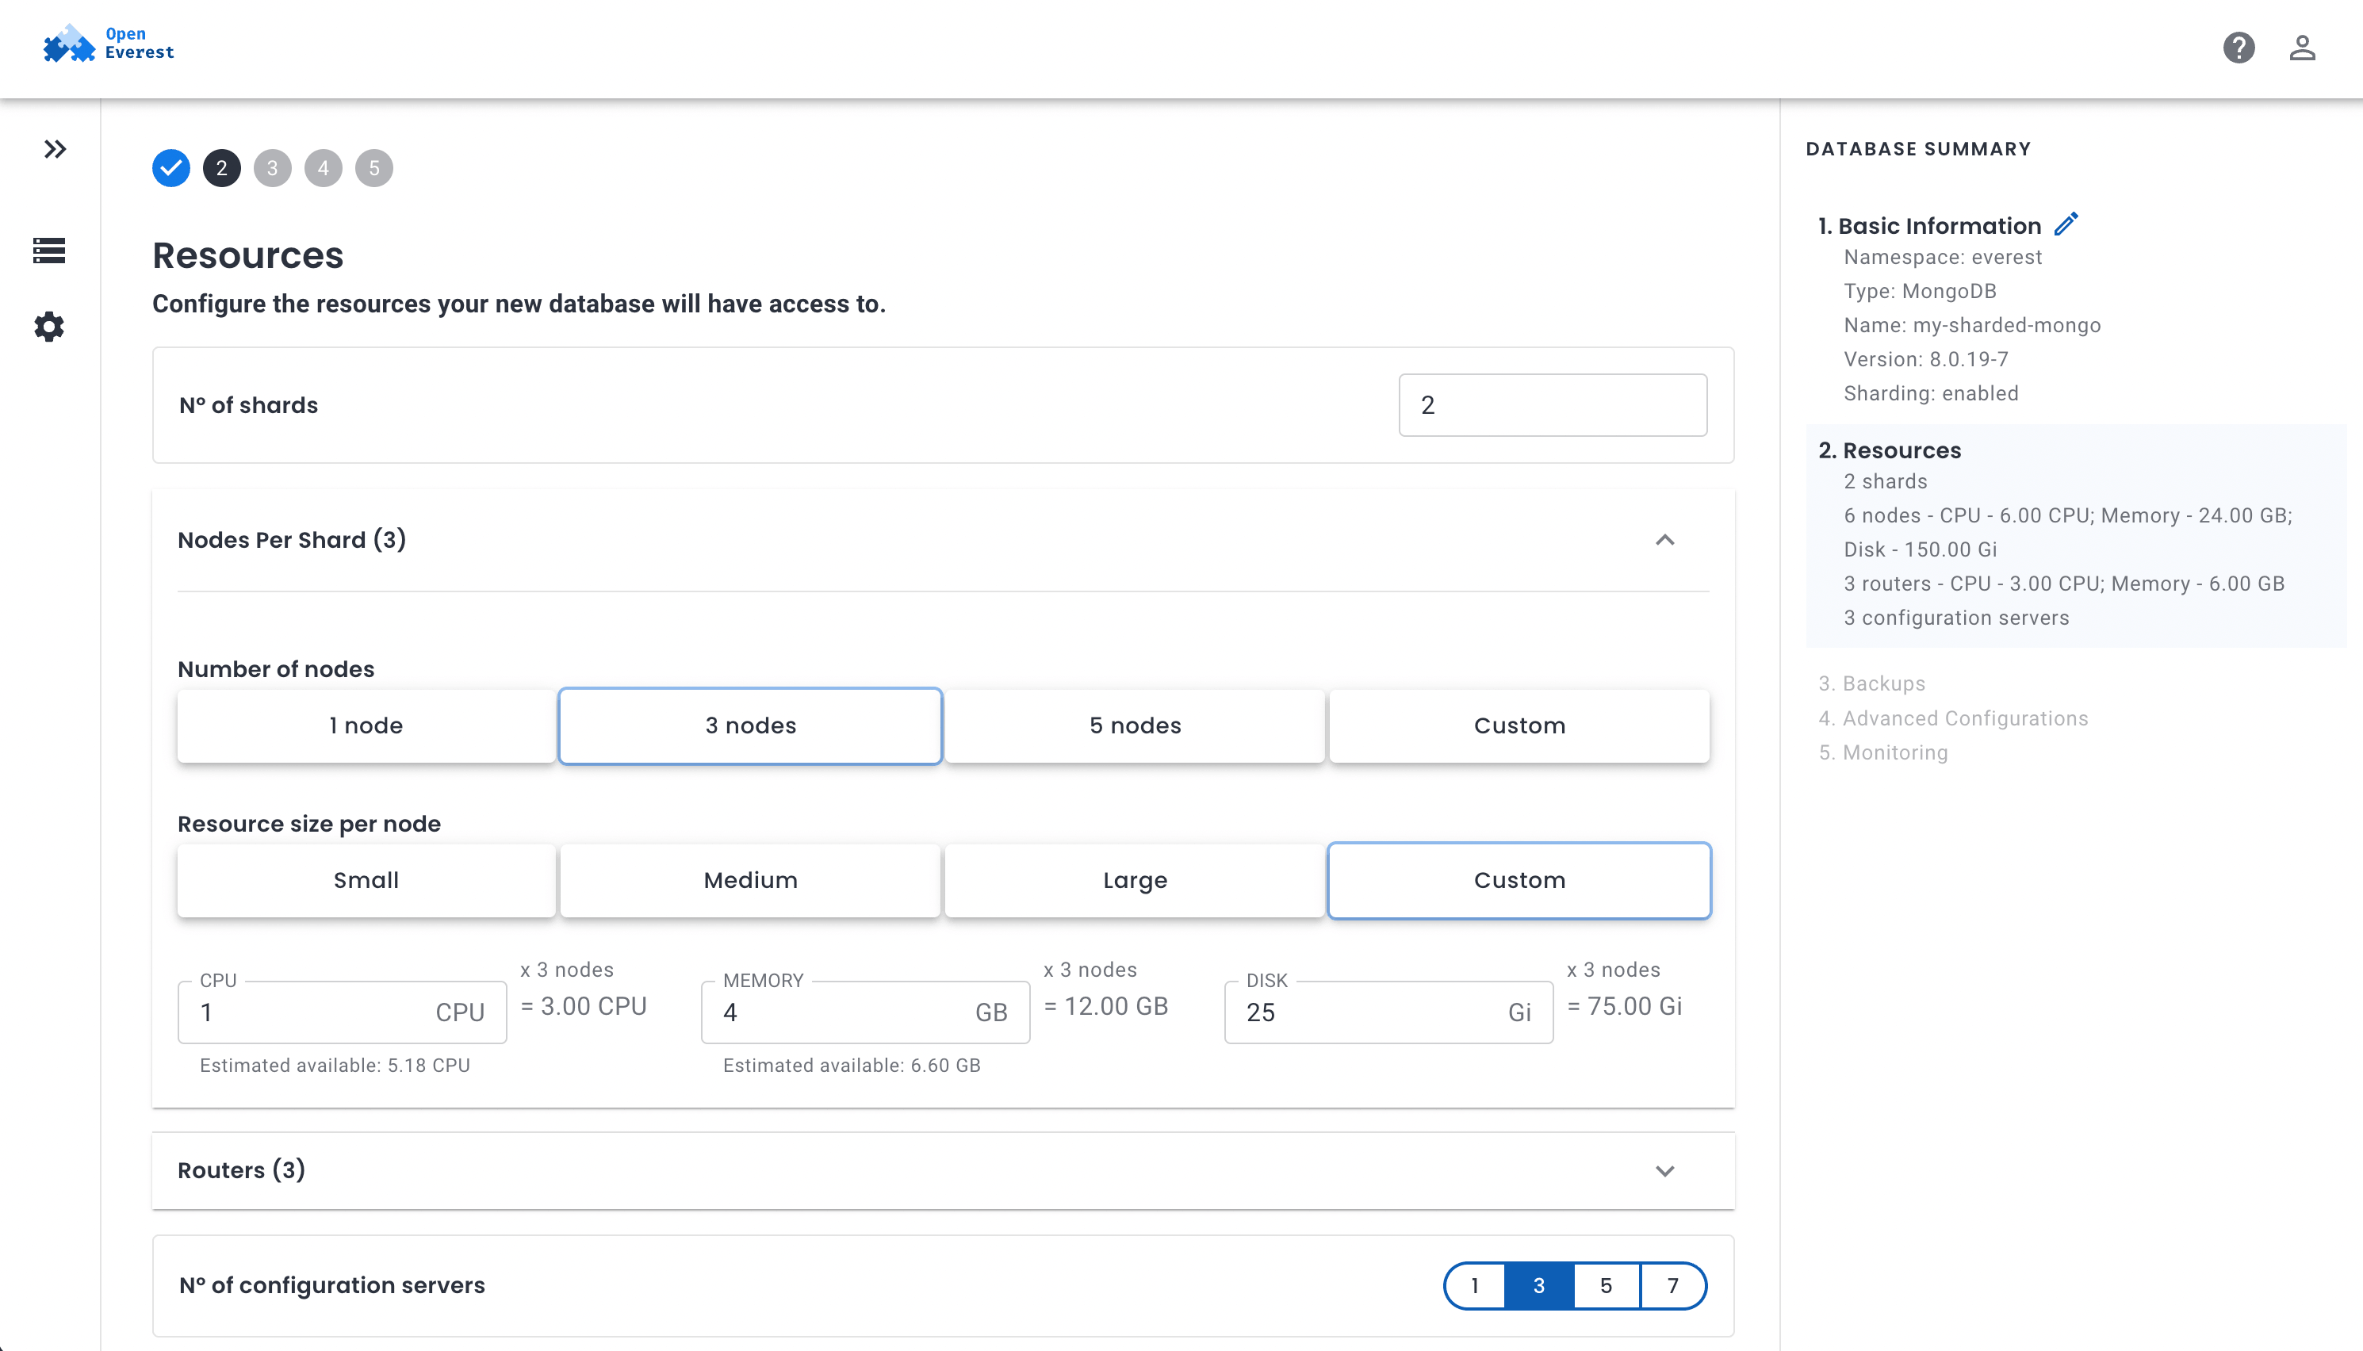The width and height of the screenshot is (2363, 1351).
Task: Click the CPU value input field
Action: coord(343,1012)
